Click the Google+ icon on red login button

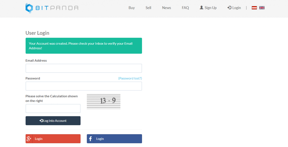[x=29, y=139]
